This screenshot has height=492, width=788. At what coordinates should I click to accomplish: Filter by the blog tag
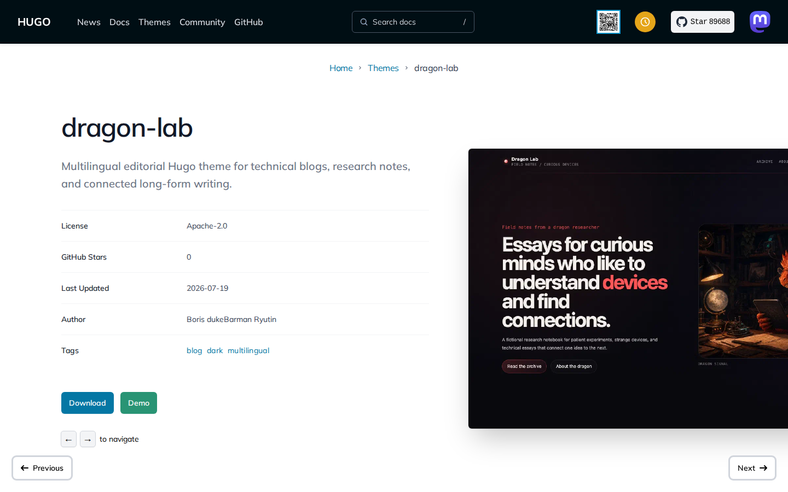pos(194,350)
